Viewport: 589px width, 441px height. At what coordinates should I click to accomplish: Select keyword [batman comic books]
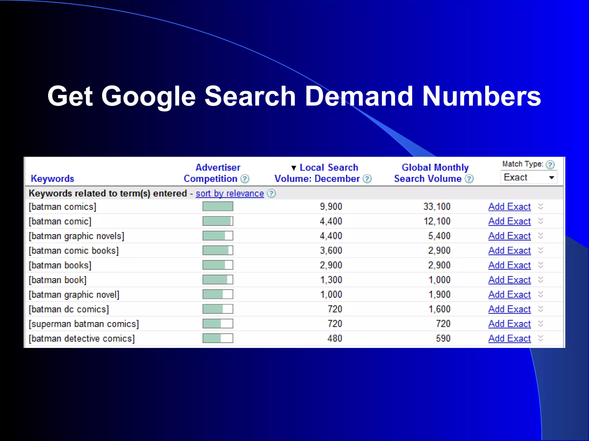(x=74, y=251)
